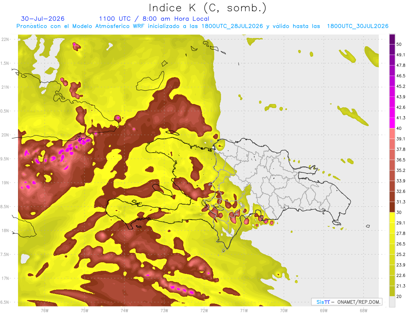Click the latitude axis label "20N"
Viewport: 408px width, 315px height.
click(6, 135)
